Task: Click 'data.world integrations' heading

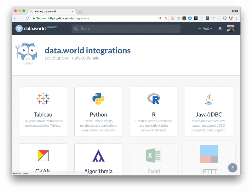Action: click(x=88, y=50)
